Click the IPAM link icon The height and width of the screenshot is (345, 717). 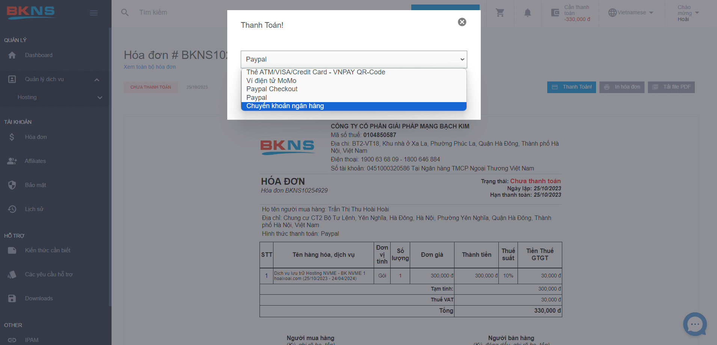pyautogui.click(x=12, y=340)
